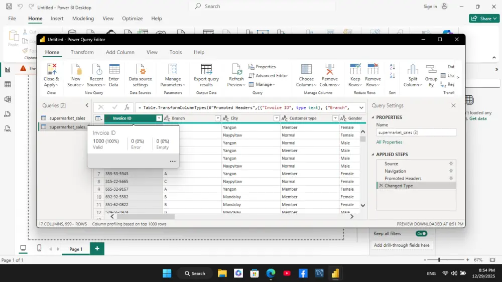Image resolution: width=502 pixels, height=282 pixels.
Task: Open Windows Start menu
Action: pyautogui.click(x=167, y=273)
